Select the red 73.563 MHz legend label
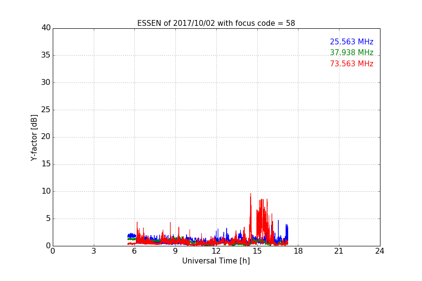422x281 pixels. click(352, 64)
